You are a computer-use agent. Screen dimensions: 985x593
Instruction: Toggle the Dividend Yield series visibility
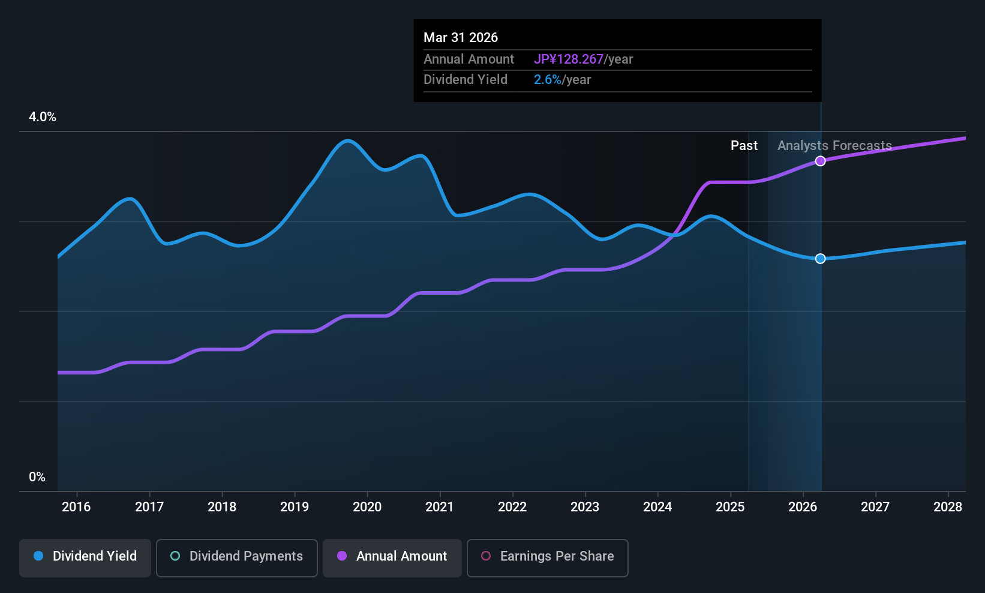point(85,557)
